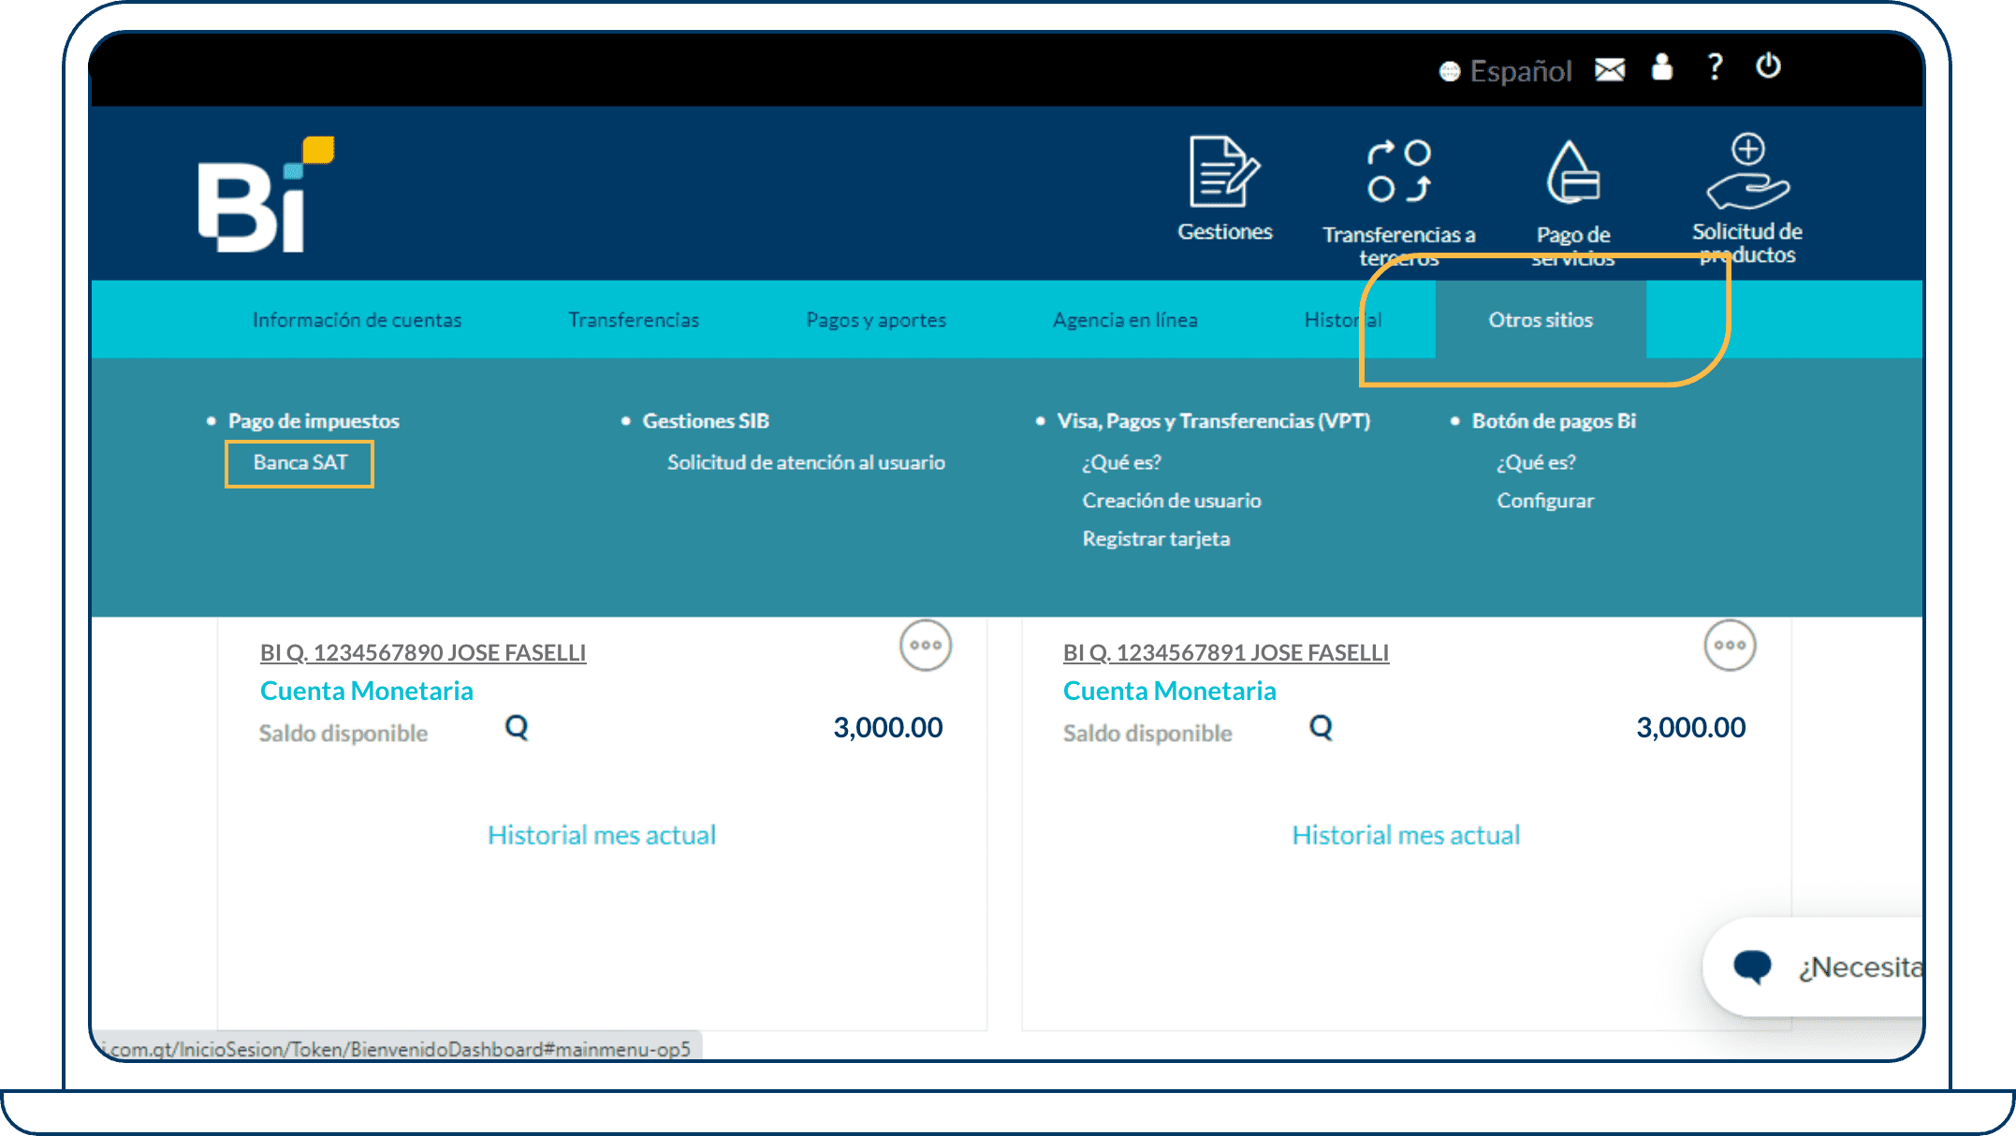Click the 3,000.00 balance of account 1234567890
The image size is (2016, 1136).
coord(887,728)
